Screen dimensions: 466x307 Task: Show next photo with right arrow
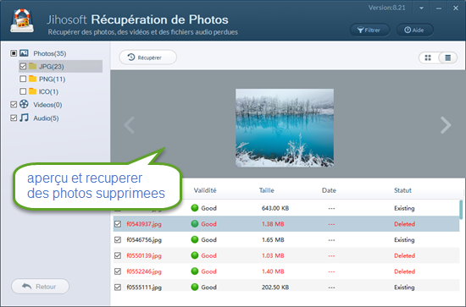point(446,125)
